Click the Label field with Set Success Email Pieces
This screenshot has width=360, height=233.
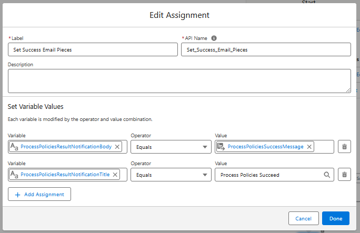(93, 49)
